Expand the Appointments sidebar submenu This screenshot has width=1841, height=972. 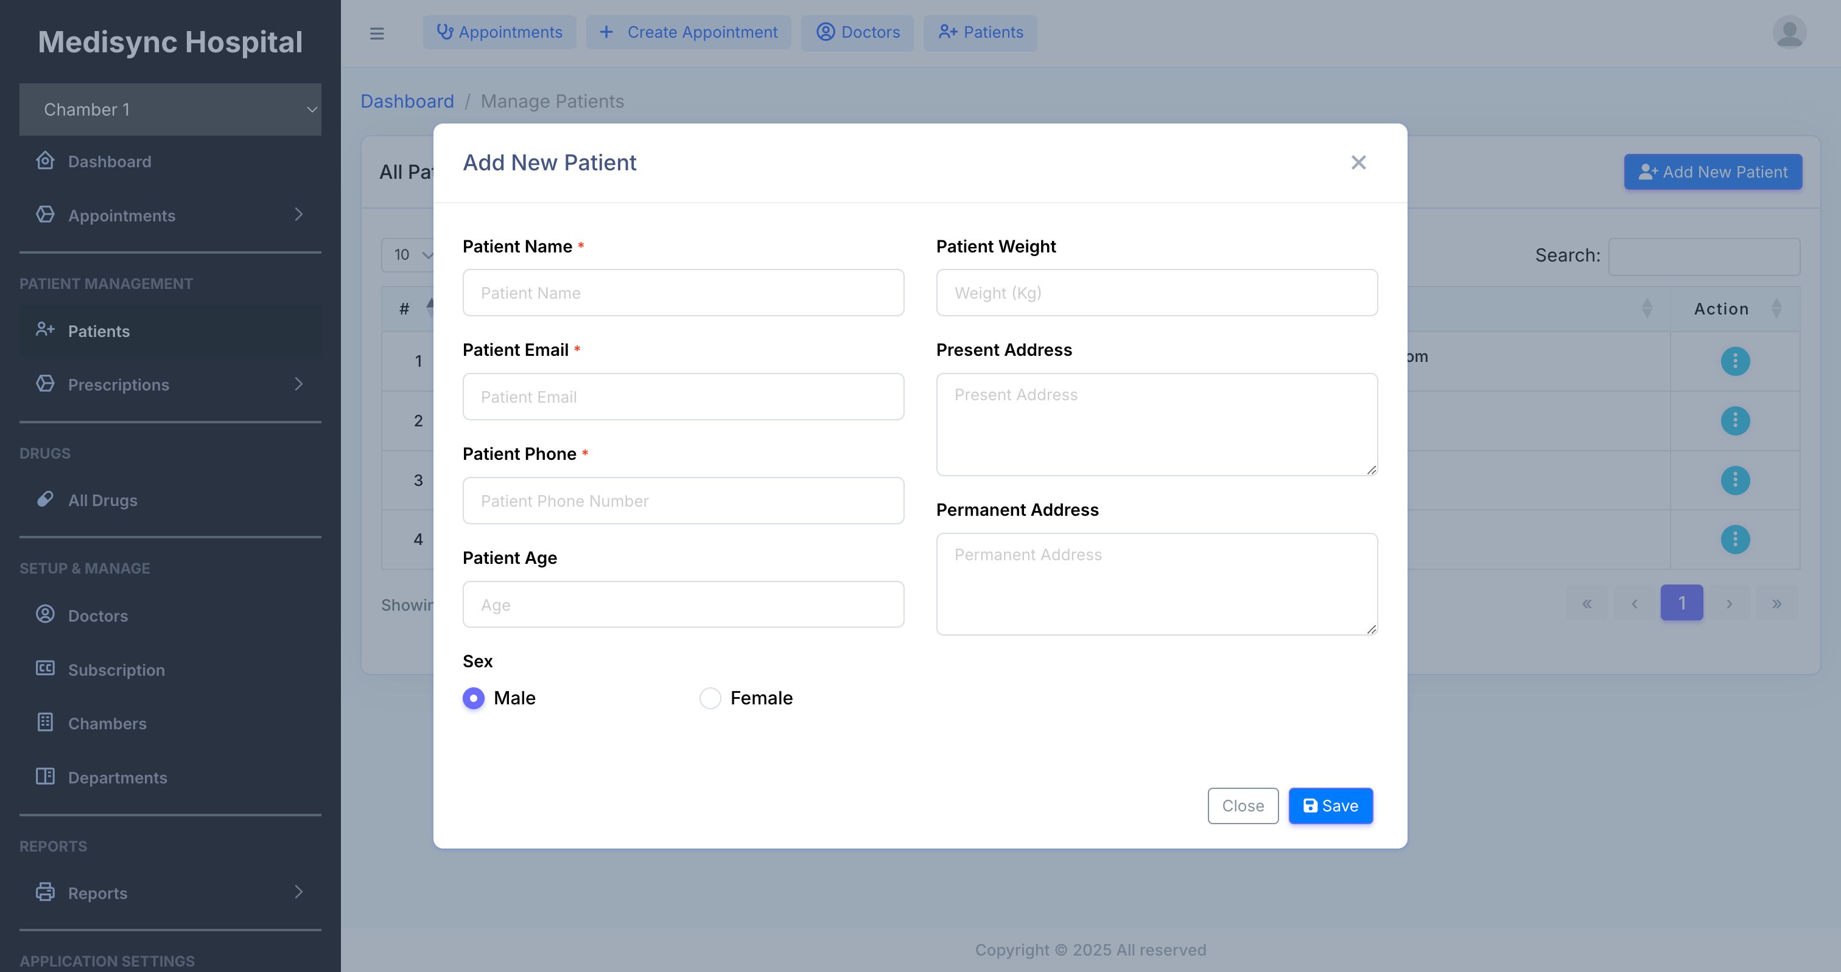point(299,214)
